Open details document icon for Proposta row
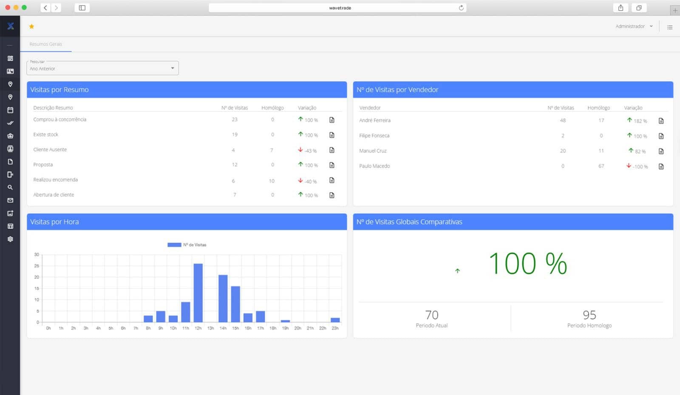 (332, 165)
